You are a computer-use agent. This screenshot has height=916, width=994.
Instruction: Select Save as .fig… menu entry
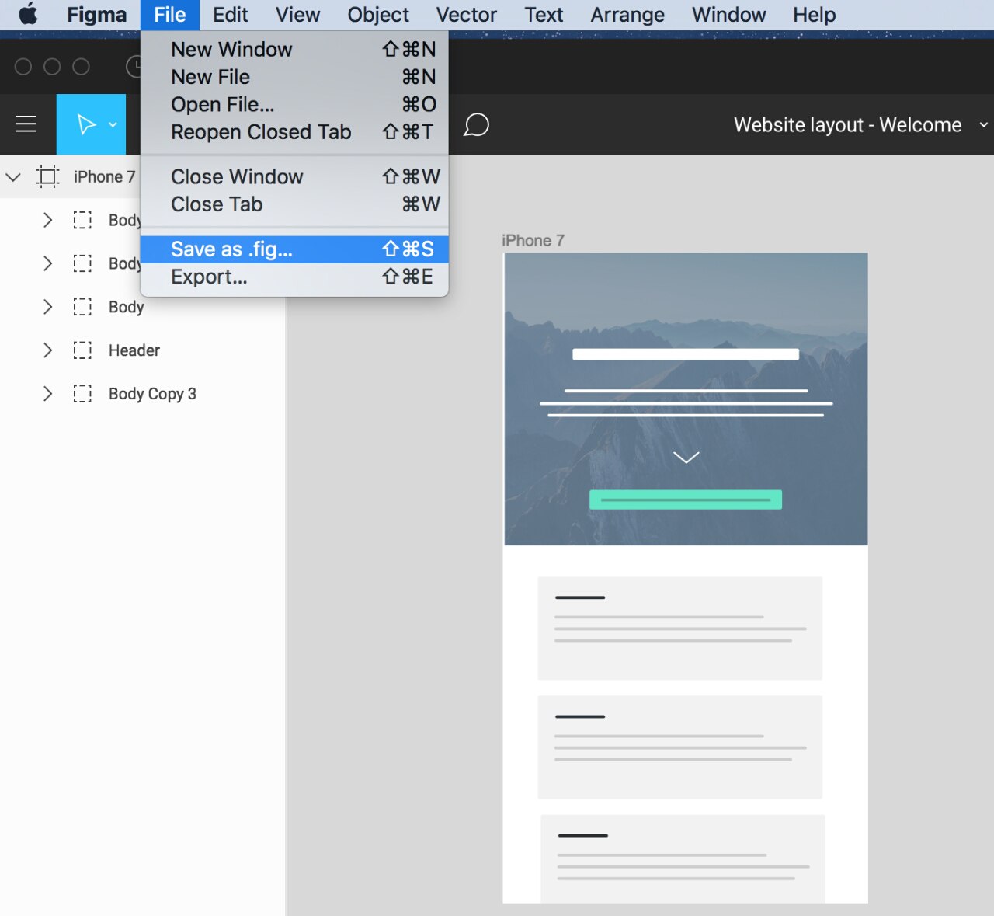tap(294, 249)
